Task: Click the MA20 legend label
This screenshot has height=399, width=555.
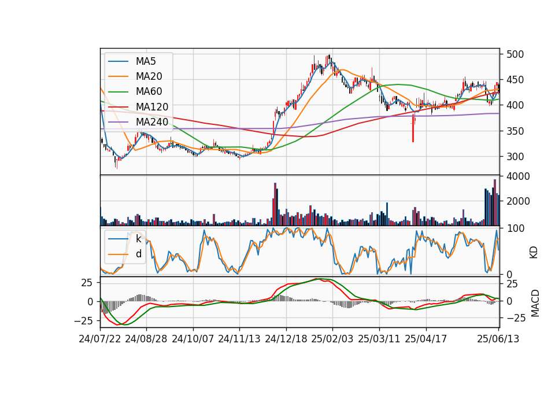Action: (149, 76)
